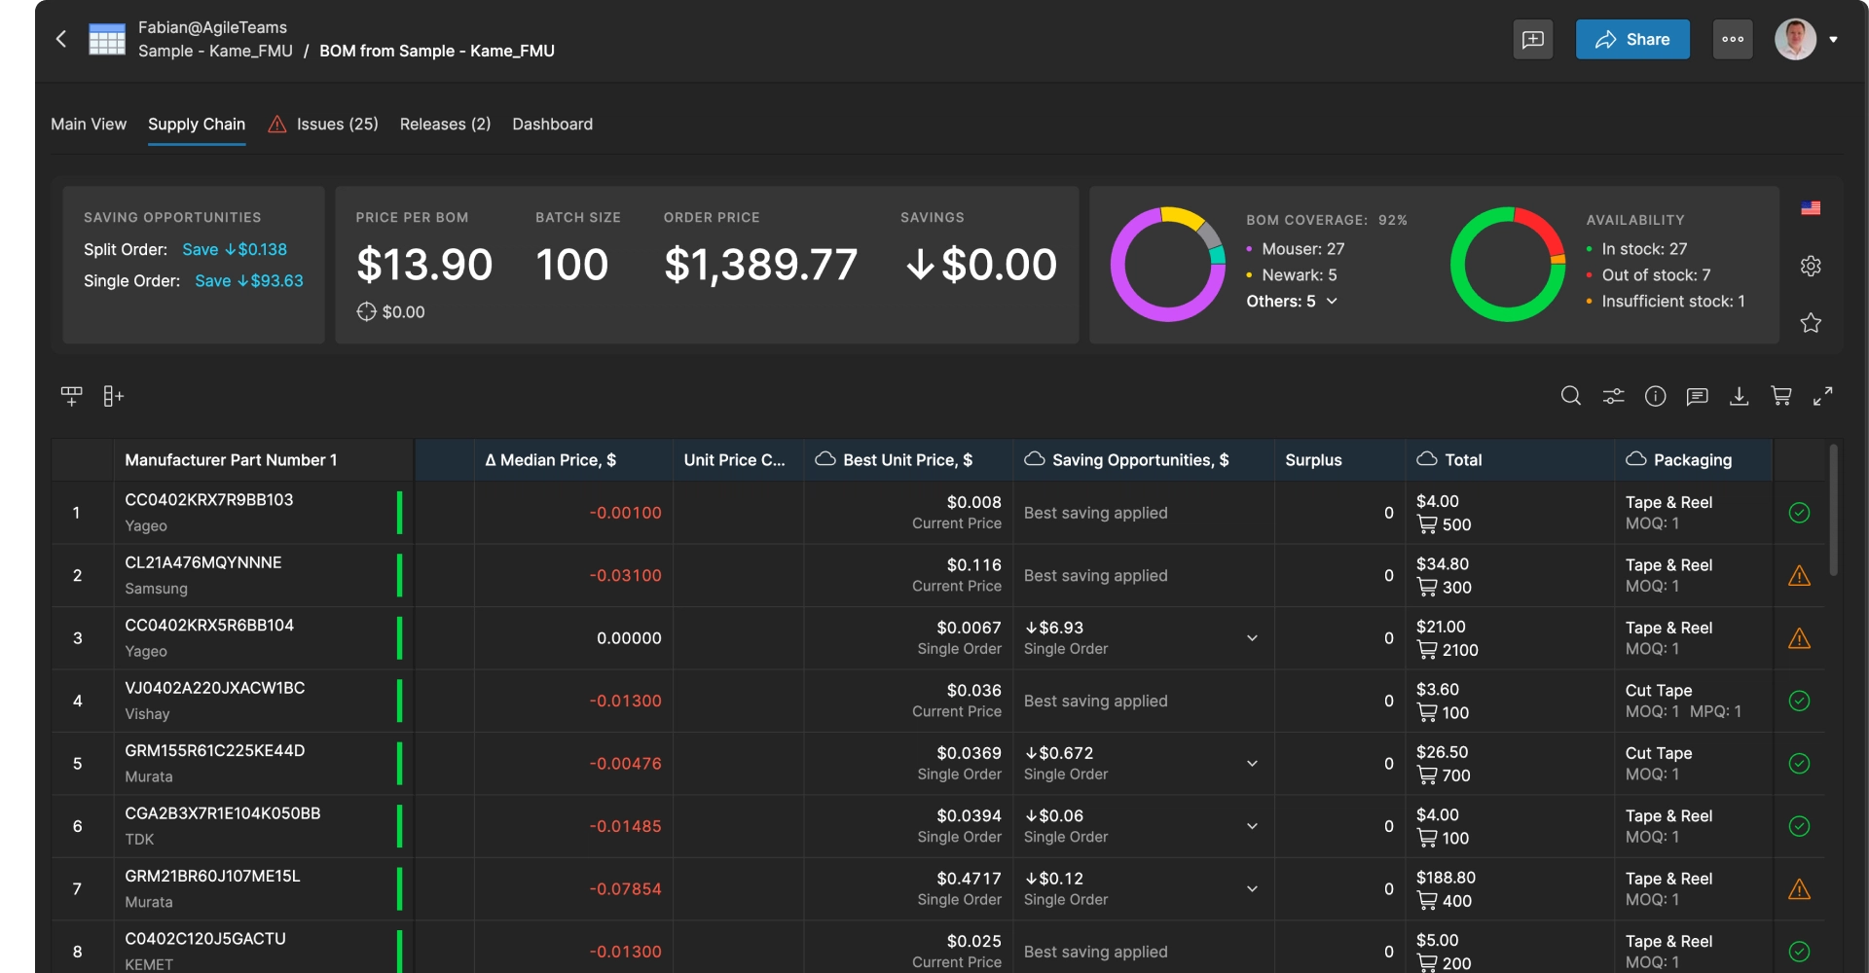Image resolution: width=1869 pixels, height=973 pixels.
Task: Open the Dashboard tab
Action: point(552,124)
